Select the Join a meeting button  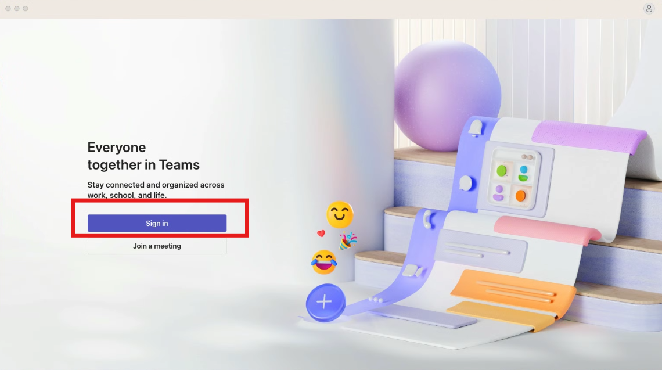pyautogui.click(x=157, y=246)
